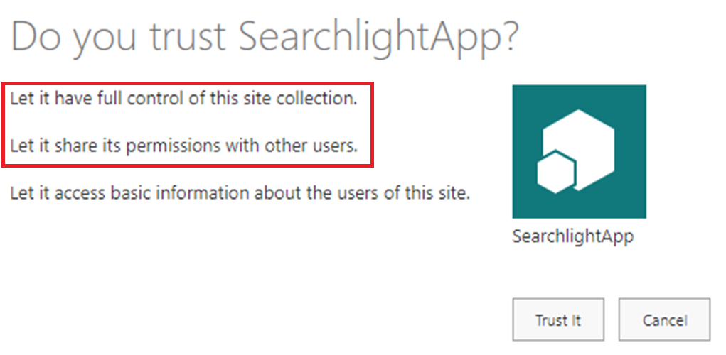Click the SearchlightApp teal app tile
Image resolution: width=726 pixels, height=355 pixels.
tap(579, 151)
